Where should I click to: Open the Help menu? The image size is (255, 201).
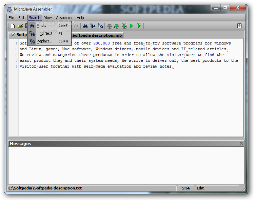pyautogui.click(x=80, y=18)
